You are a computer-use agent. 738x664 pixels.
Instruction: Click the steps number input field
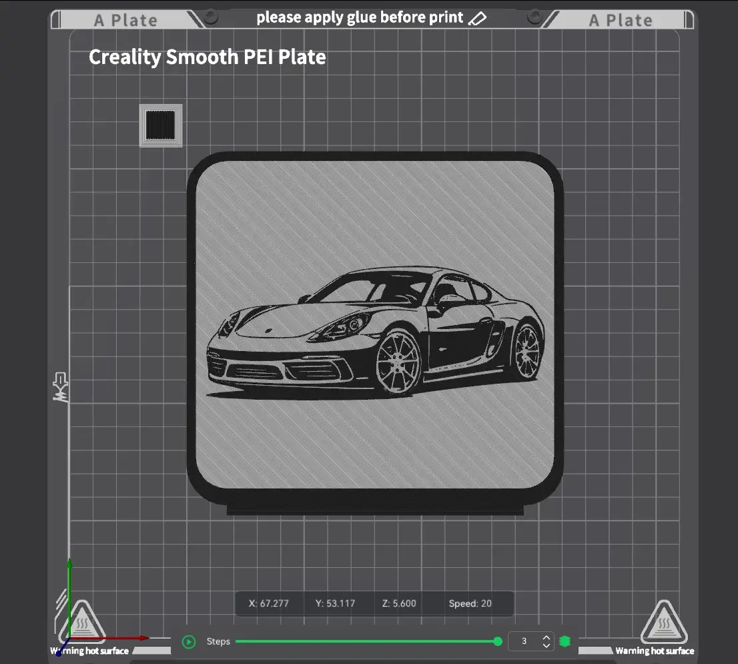524,641
